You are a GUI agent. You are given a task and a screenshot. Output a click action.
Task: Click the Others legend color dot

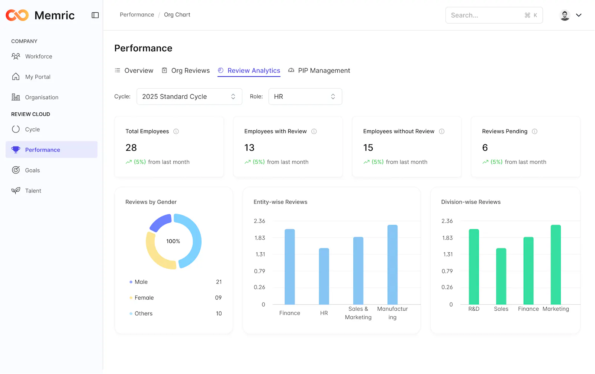pos(131,314)
